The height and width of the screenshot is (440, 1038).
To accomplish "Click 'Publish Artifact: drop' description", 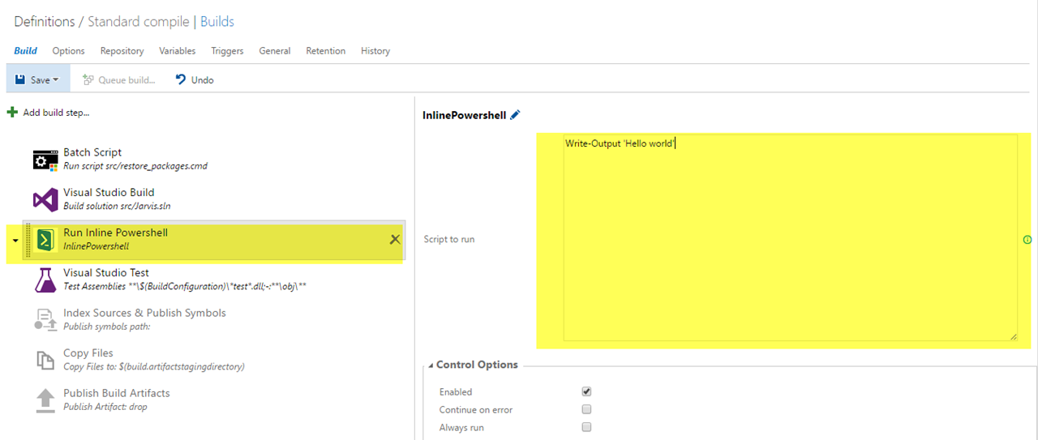I will point(105,407).
